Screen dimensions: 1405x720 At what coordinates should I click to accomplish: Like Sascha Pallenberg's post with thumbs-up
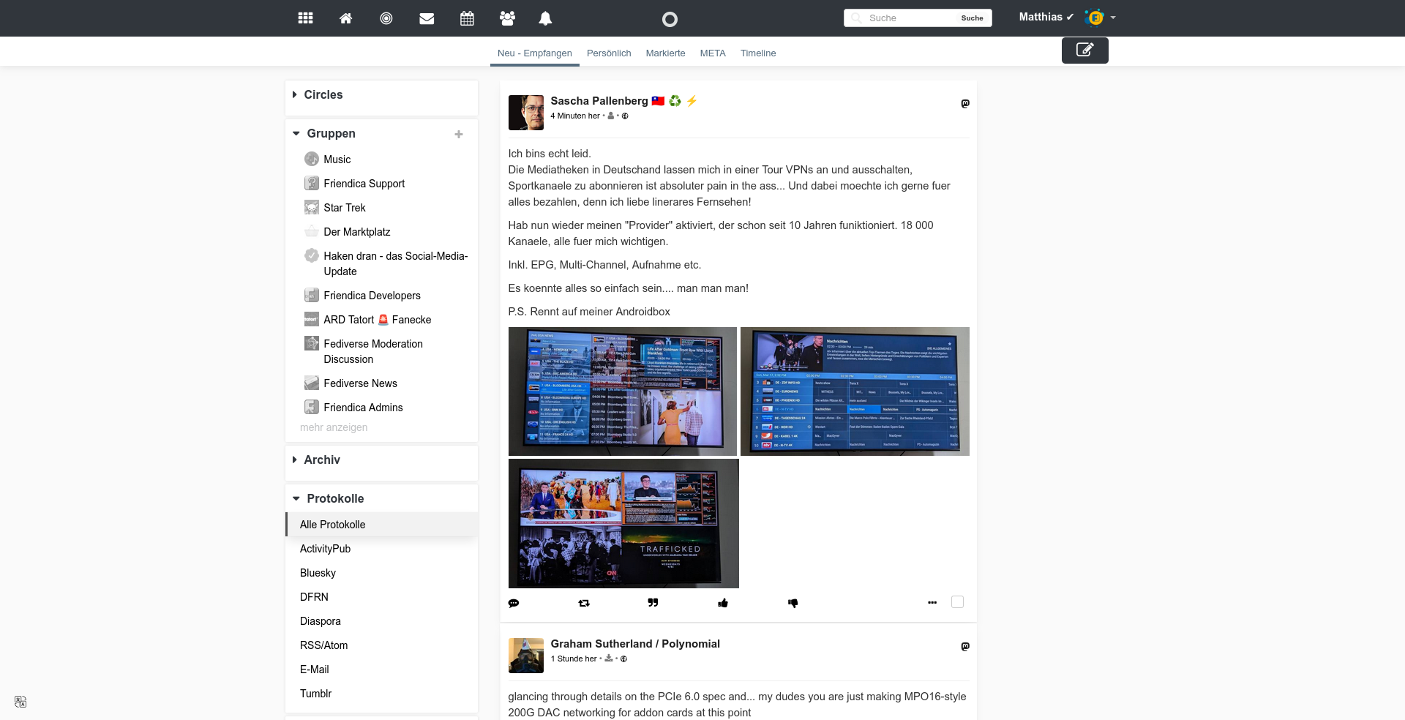[723, 603]
